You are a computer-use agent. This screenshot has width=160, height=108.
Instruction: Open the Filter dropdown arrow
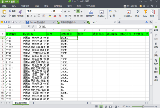click(x=148, y=16)
